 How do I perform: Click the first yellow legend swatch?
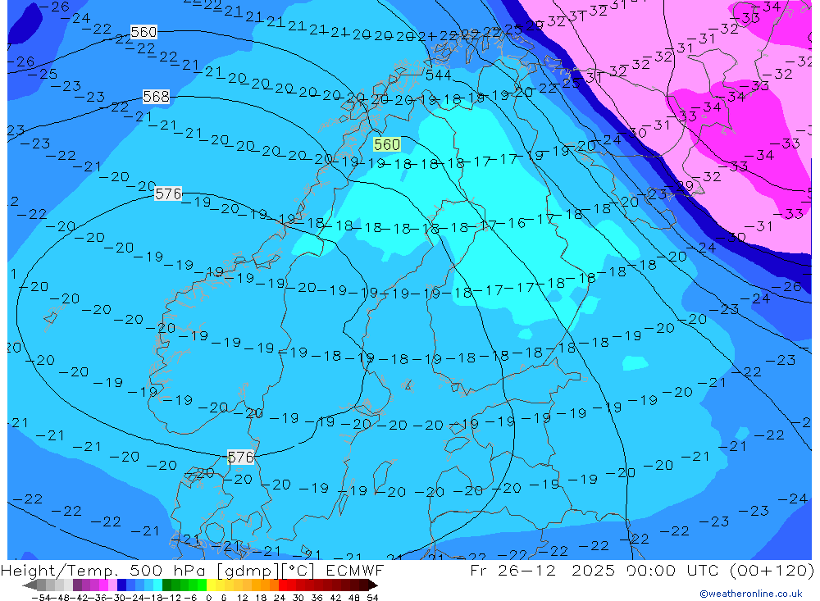[x=212, y=585]
